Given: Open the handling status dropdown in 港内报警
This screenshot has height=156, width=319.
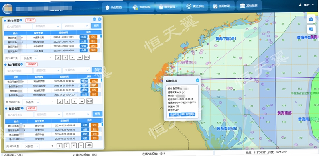Looking at the screenshot, I should tap(76, 26).
